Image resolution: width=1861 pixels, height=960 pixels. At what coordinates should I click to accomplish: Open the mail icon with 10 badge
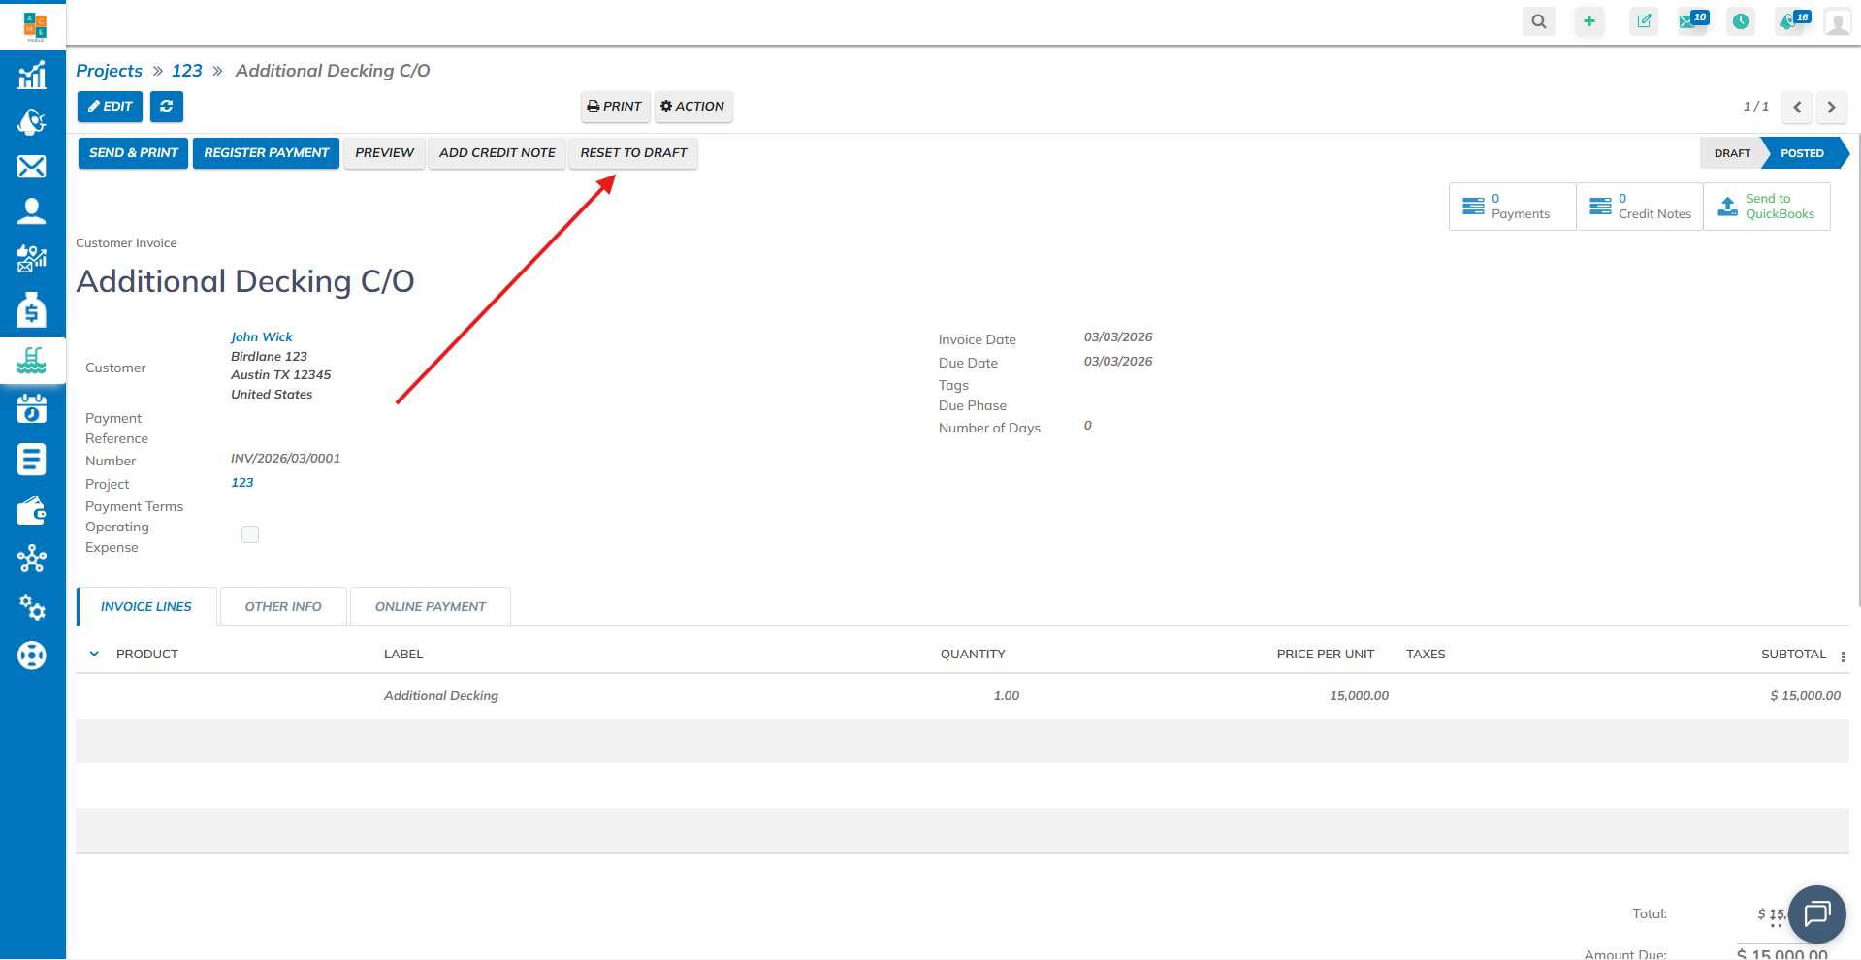coord(1691,21)
